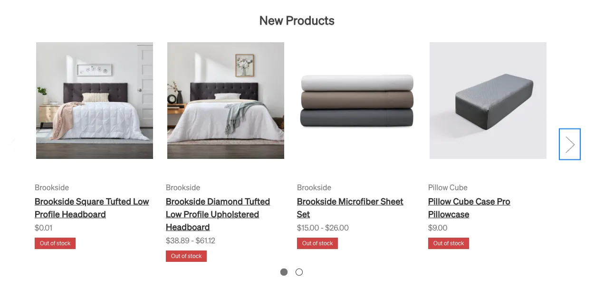
Task: Click the Pillow Cube Case Pro image
Action: point(488,101)
